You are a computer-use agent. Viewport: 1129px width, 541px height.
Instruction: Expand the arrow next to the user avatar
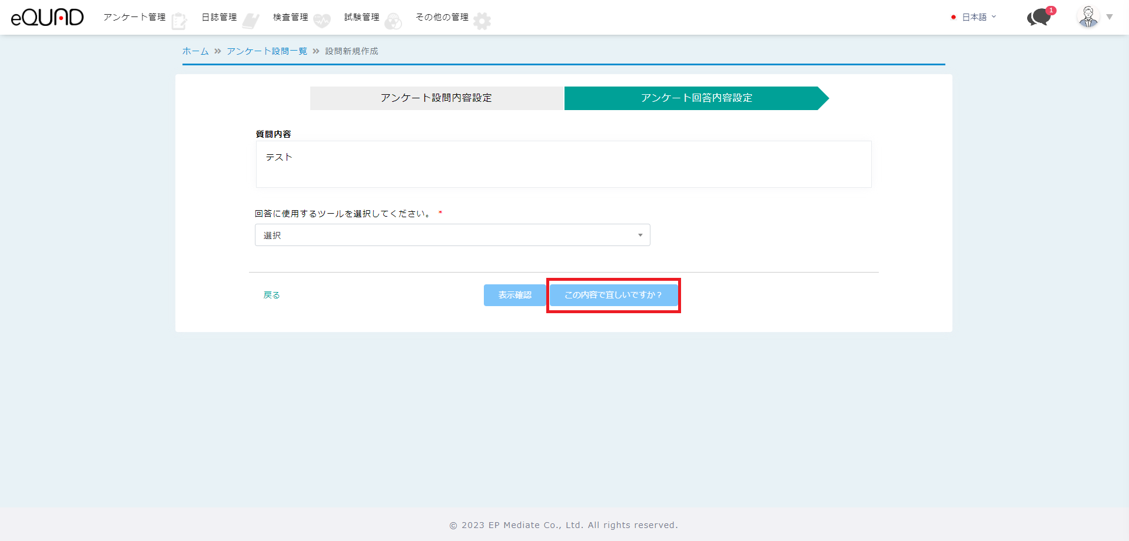[1110, 17]
